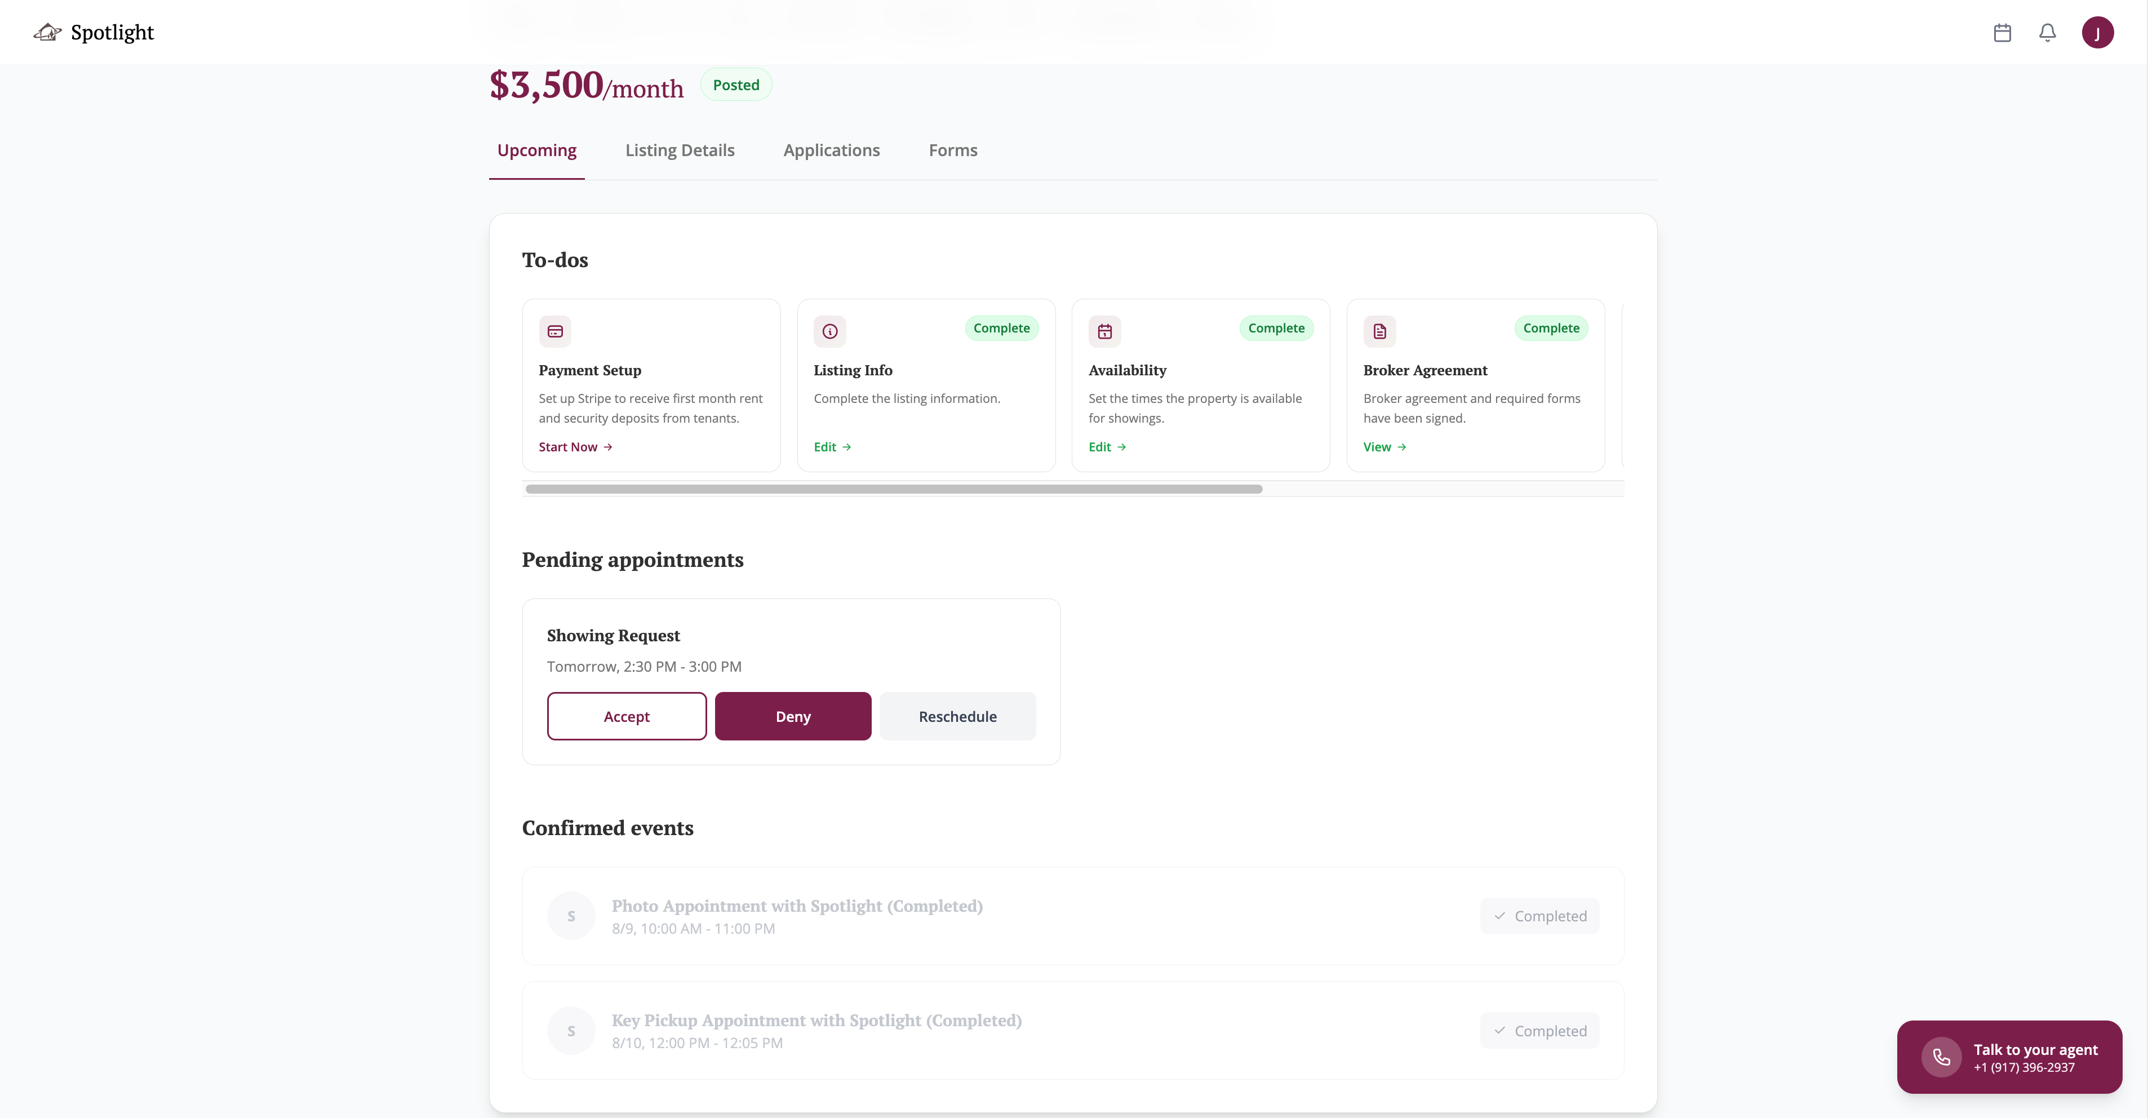2148x1118 pixels.
Task: Reschedule the showing request
Action: pos(957,716)
